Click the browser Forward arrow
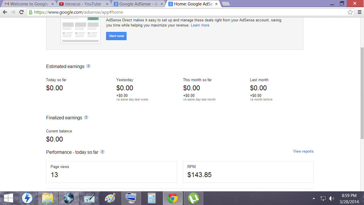Viewport: 364px width, 205px height. pos(13,12)
